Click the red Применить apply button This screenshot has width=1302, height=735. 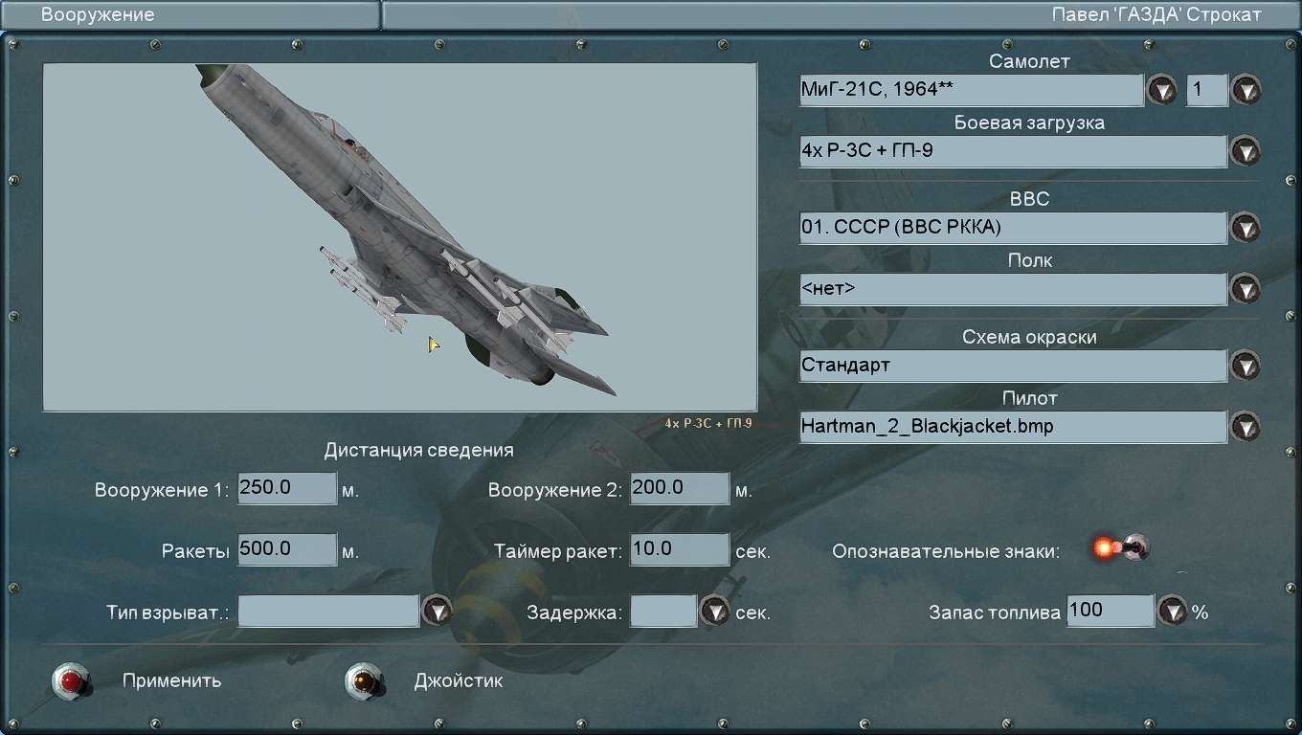pos(72,681)
